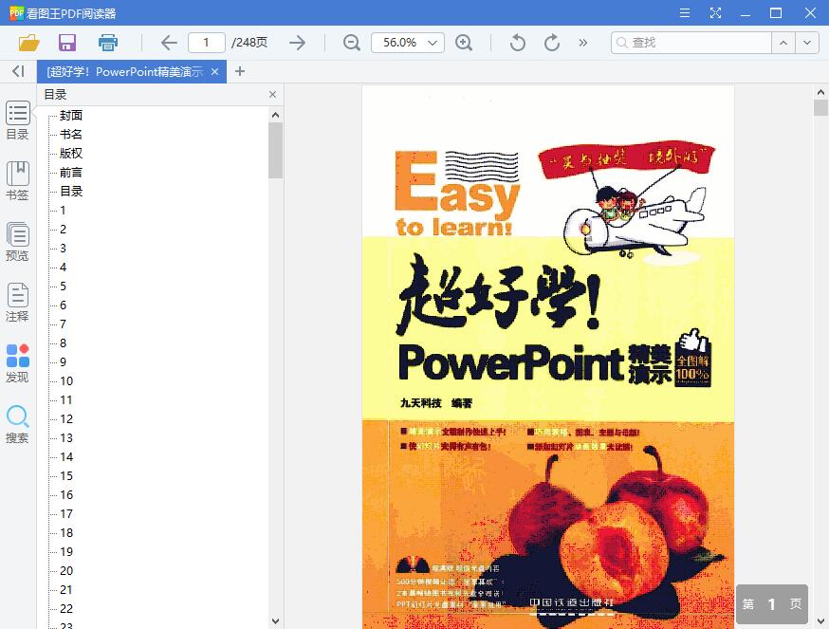The height and width of the screenshot is (629, 829).
Task: Find previous search result up arrow
Action: tap(783, 43)
